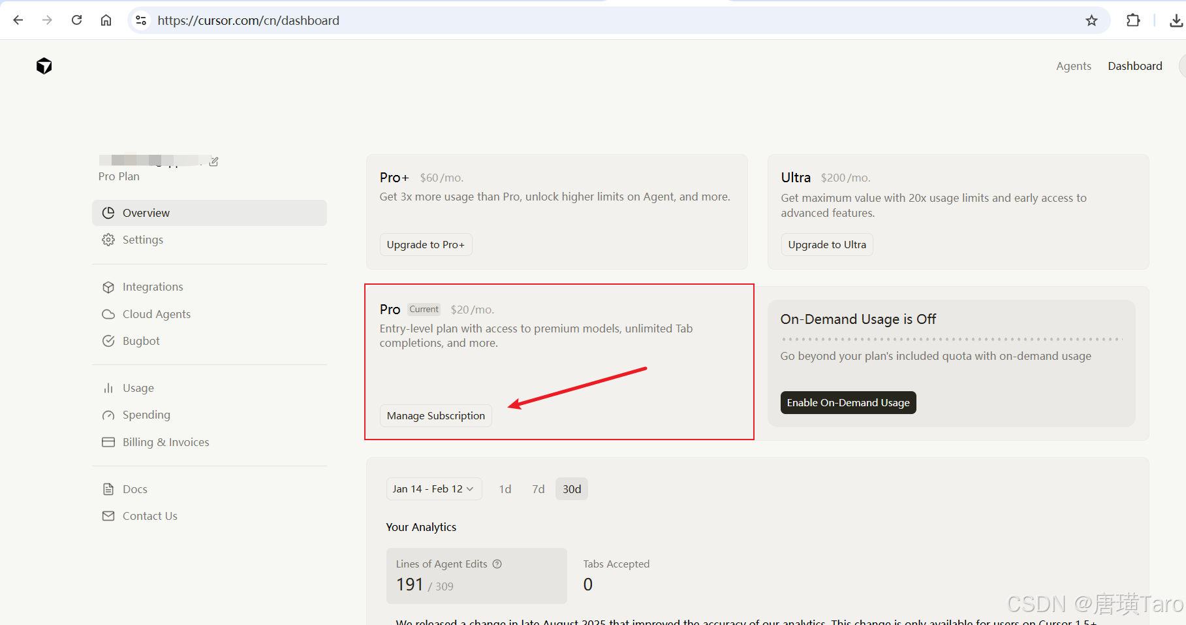Open Contact Us link text in sidebar

150,516
